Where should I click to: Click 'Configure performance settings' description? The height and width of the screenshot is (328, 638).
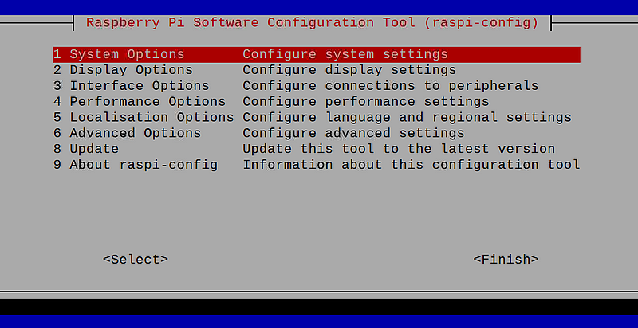[366, 101]
